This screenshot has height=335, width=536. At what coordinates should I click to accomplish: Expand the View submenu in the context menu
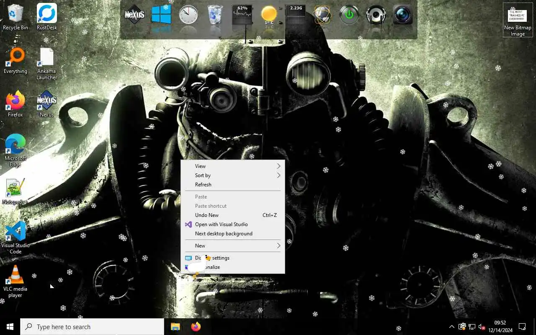point(233,166)
